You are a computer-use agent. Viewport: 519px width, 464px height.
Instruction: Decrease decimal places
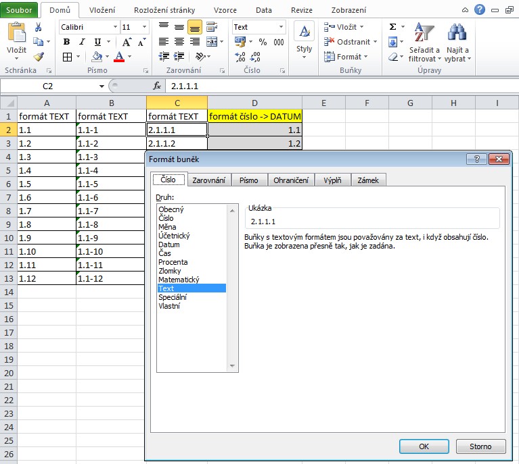pos(255,57)
